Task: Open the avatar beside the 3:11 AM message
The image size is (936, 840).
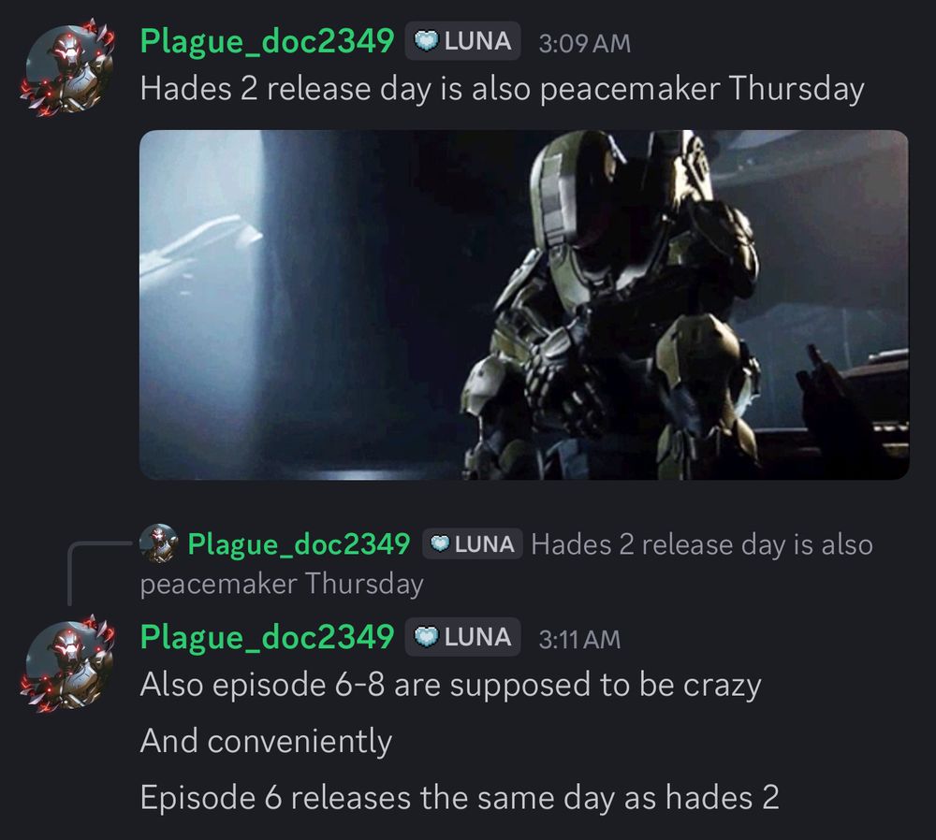Action: pyautogui.click(x=66, y=663)
